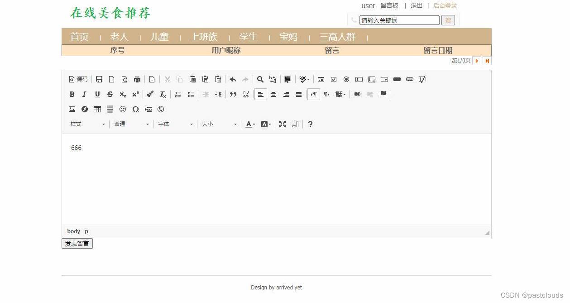570x303 pixels.
Task: Toggle bold formatting
Action: click(72, 94)
